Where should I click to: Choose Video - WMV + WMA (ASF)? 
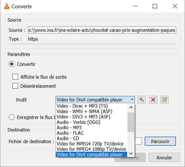click(92, 112)
